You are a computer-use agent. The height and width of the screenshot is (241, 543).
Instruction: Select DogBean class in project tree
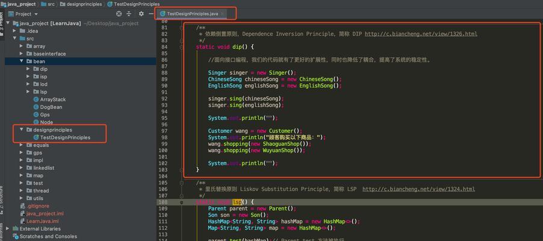(x=51, y=107)
